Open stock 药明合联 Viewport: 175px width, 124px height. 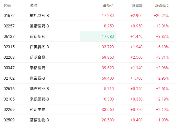[38, 57]
